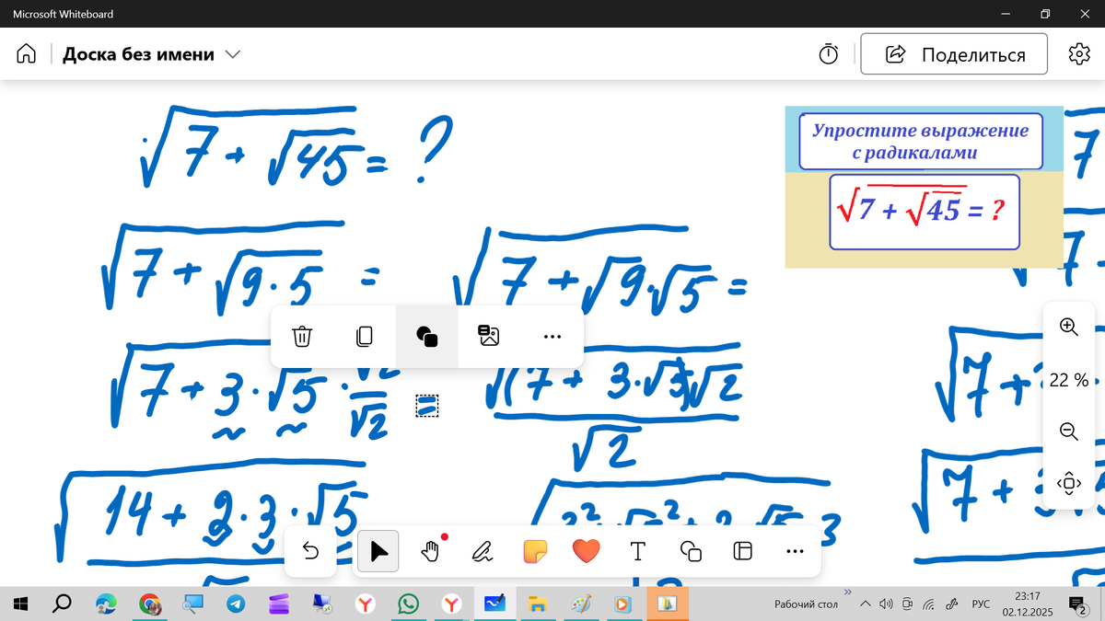Image resolution: width=1105 pixels, height=621 pixels.
Task: Open WhatsApp from the taskbar
Action: click(409, 604)
